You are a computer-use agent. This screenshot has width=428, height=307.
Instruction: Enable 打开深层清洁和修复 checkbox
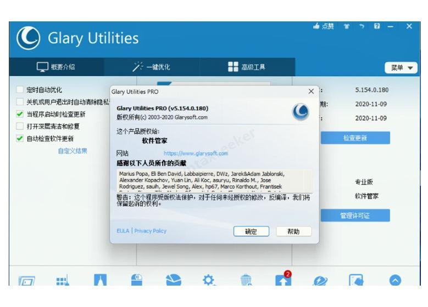(20, 126)
